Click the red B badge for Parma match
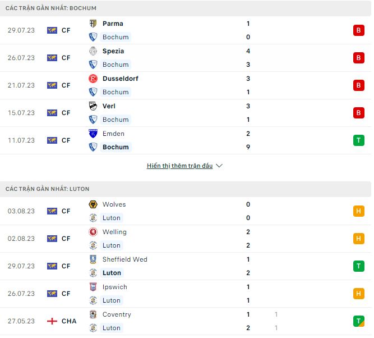Screen dimensions: 374x338 (359, 30)
